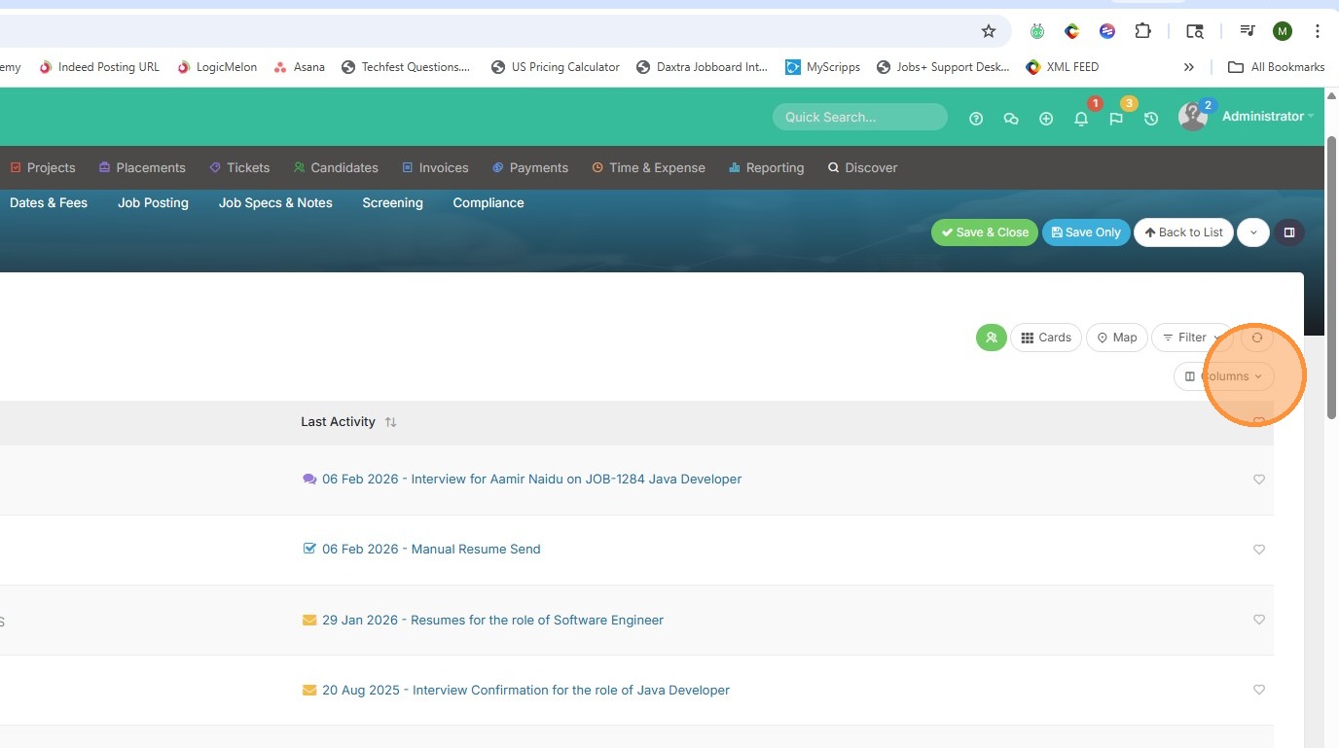Click the Back to List button
Viewport: 1339px width, 748px height.
click(x=1183, y=232)
